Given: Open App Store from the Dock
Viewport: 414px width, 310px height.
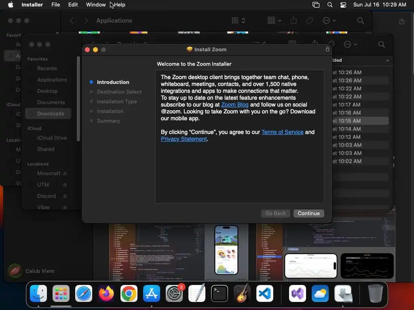Looking at the screenshot, I should (152, 293).
